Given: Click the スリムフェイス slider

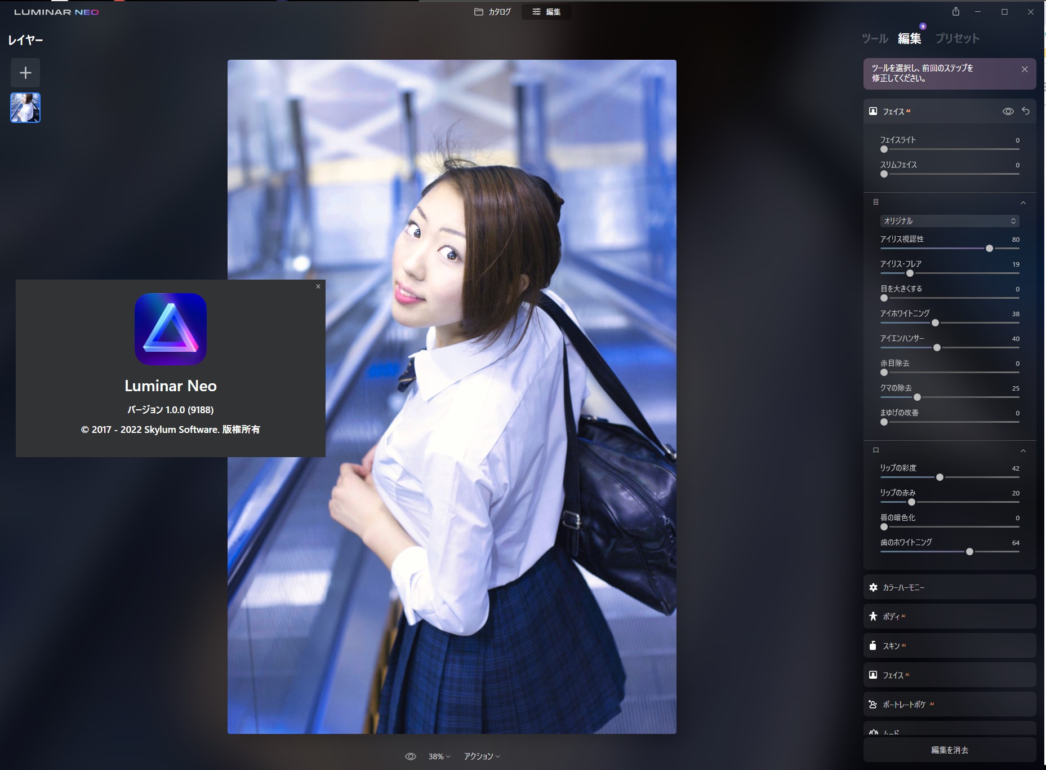Looking at the screenshot, I should [950, 174].
